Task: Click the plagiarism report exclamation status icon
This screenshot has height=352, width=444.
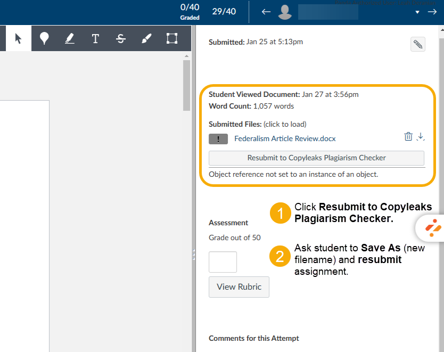Action: (x=218, y=139)
